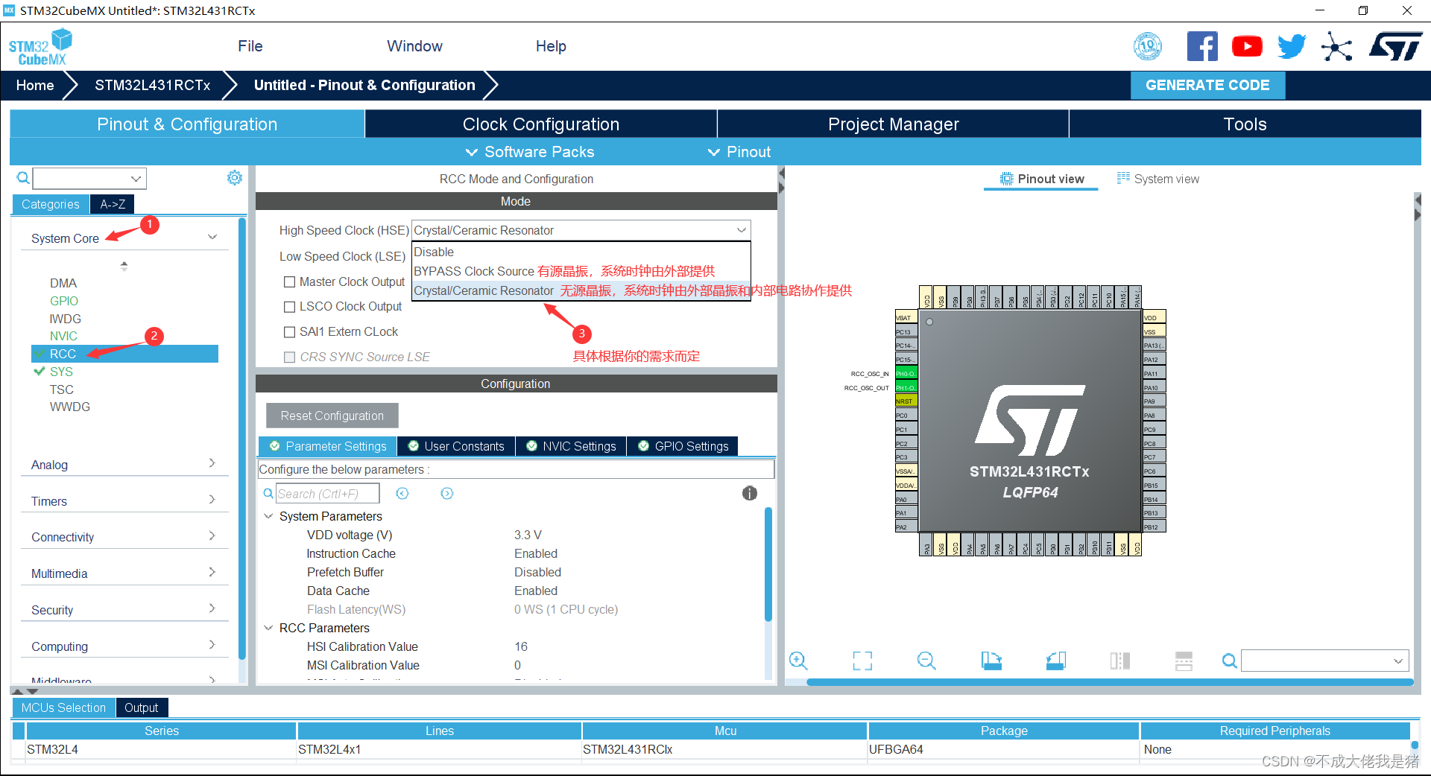Open NVIC Settings tab
1431x776 pixels.
pos(571,446)
